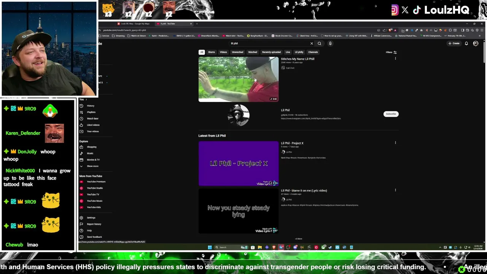Open options for Project X video
487x274 pixels.
coord(395,143)
